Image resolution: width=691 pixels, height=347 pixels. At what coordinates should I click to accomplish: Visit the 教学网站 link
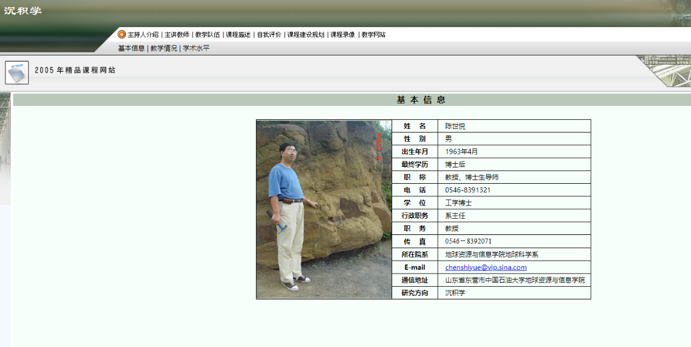374,34
